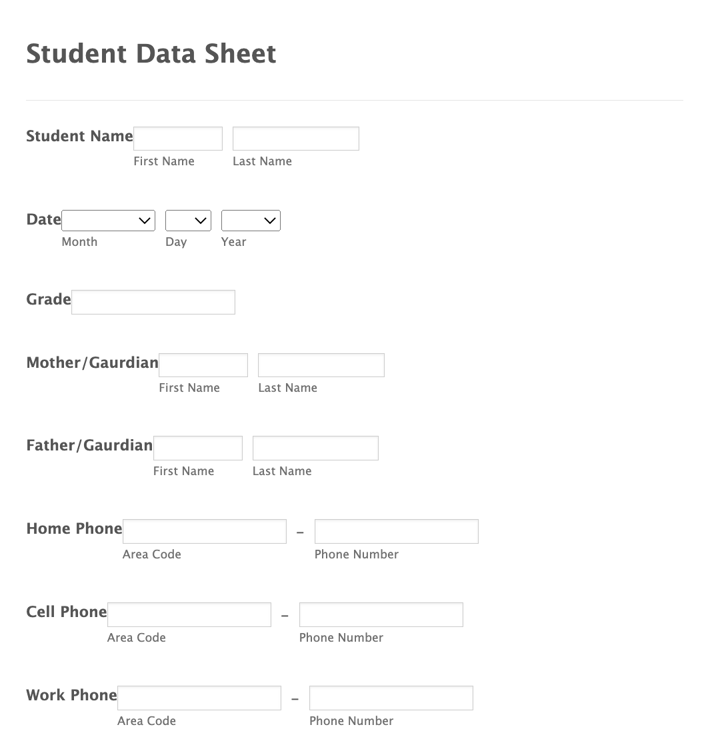Click Work Phone Area Code field
The width and height of the screenshot is (716, 741).
[199, 698]
